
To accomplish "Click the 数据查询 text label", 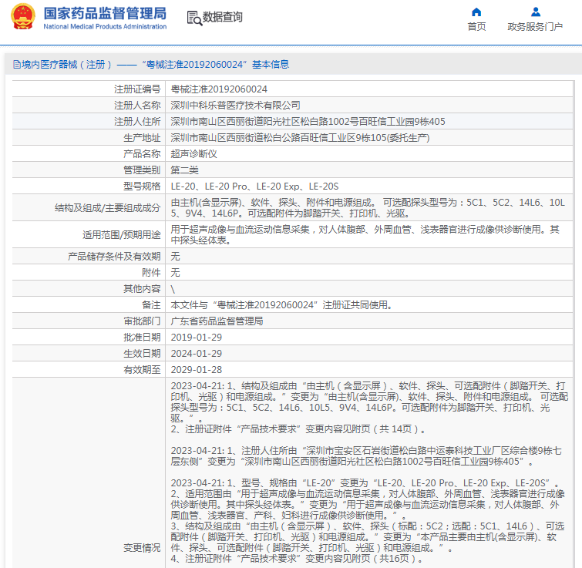I will click(x=222, y=18).
